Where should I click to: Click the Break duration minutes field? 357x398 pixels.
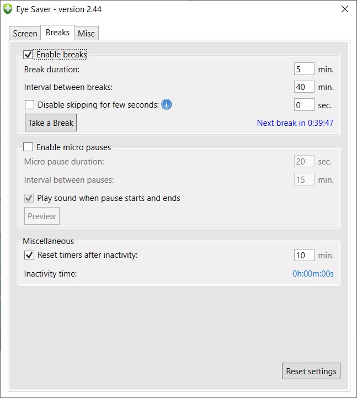click(304, 70)
